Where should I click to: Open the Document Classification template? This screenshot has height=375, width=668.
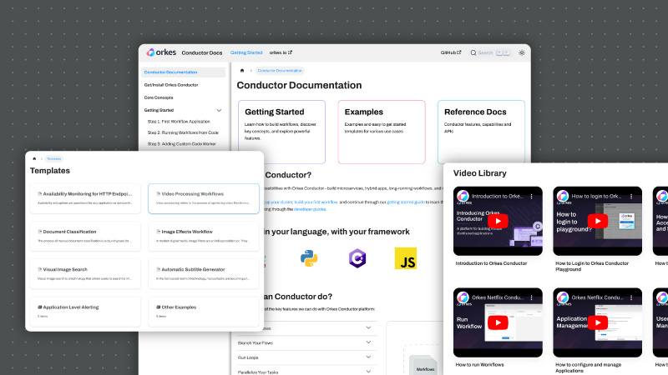pos(85,236)
